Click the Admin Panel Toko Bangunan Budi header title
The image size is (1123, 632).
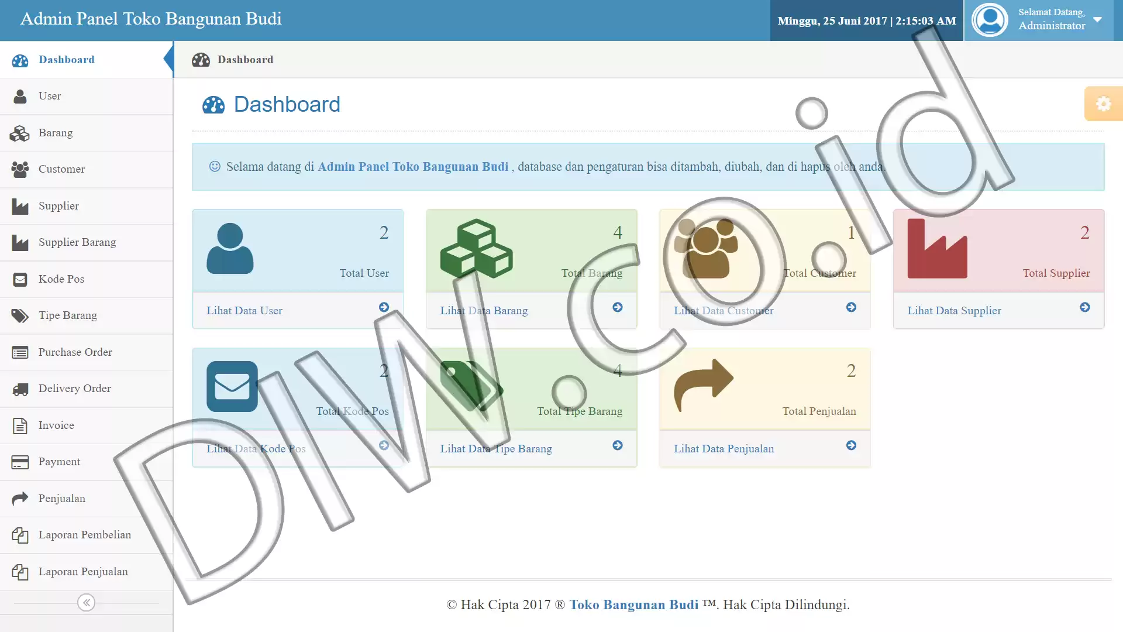coord(151,19)
